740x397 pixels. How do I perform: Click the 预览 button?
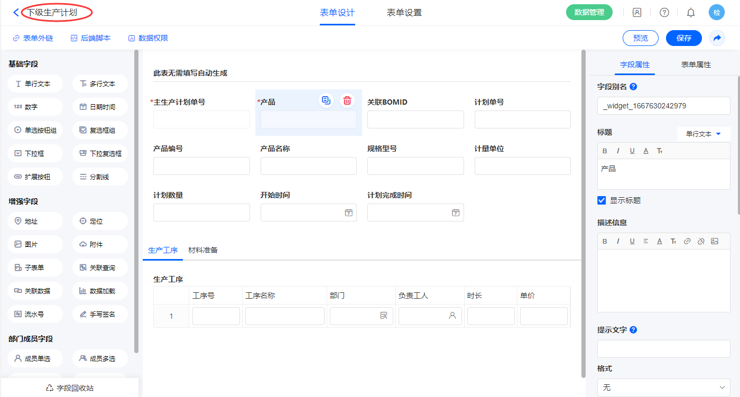tap(641, 38)
